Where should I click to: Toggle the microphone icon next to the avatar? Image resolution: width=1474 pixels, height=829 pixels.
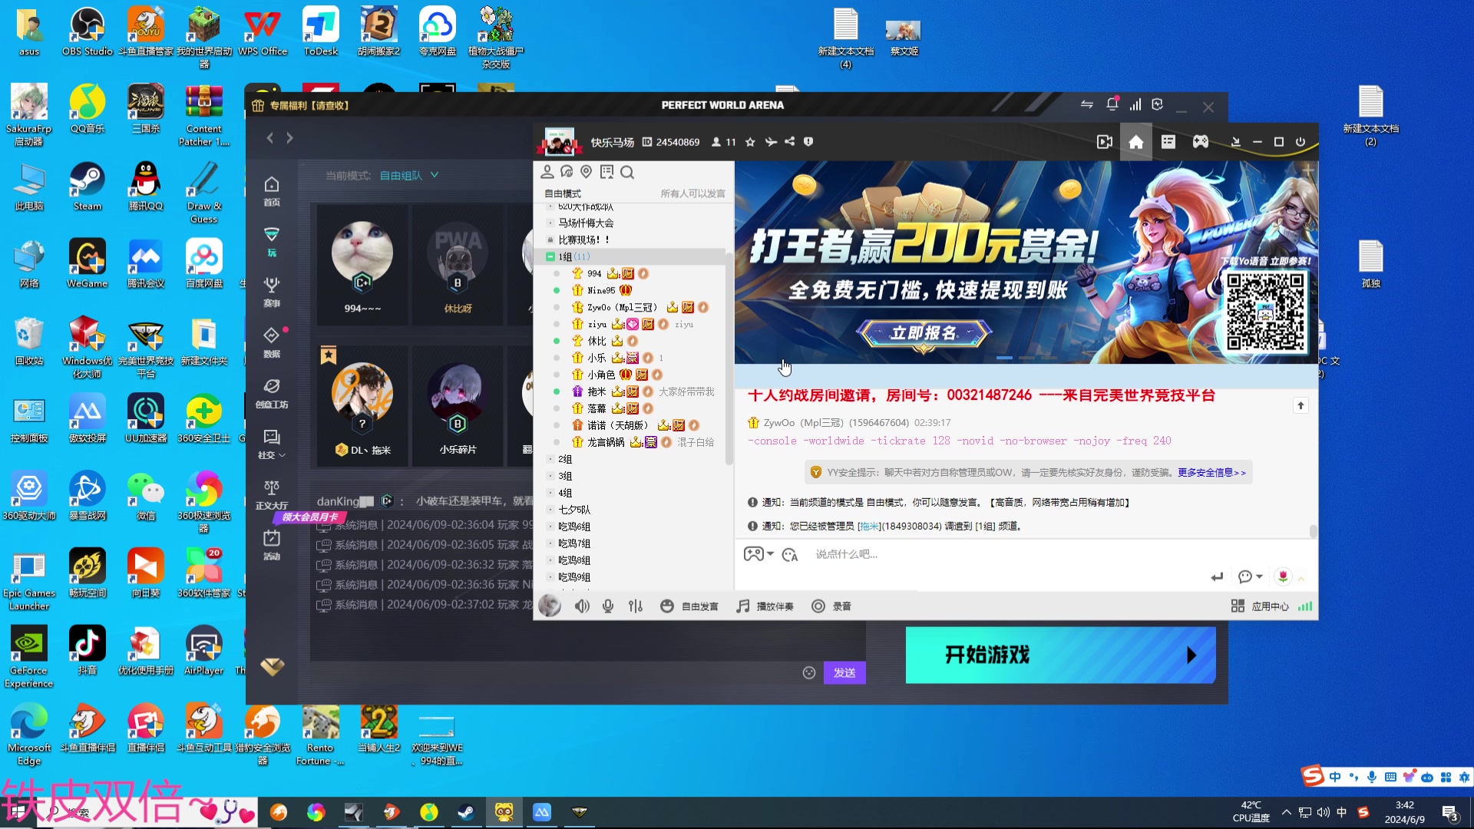click(607, 606)
